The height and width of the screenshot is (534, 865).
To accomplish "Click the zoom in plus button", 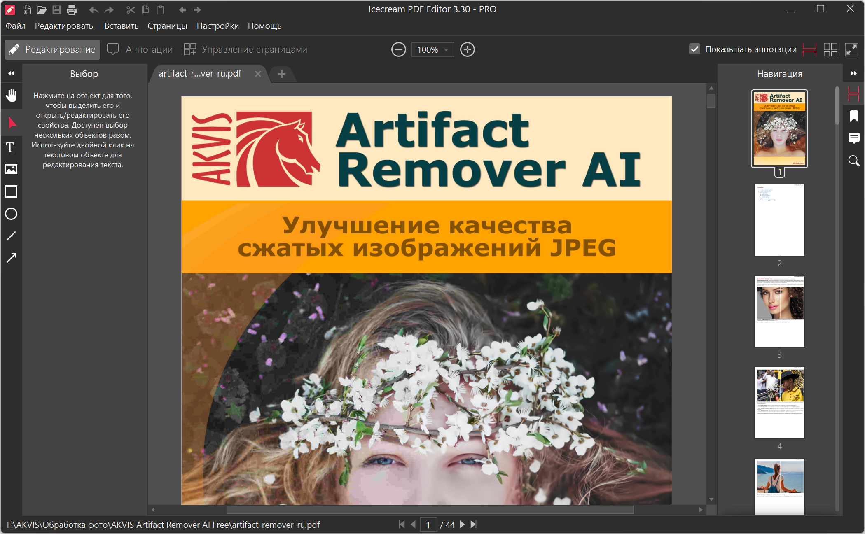I will coord(467,50).
